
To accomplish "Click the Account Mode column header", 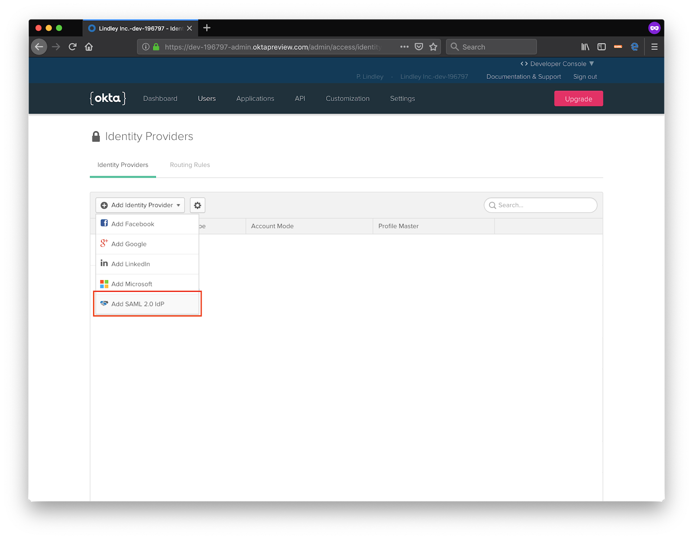I will (309, 226).
